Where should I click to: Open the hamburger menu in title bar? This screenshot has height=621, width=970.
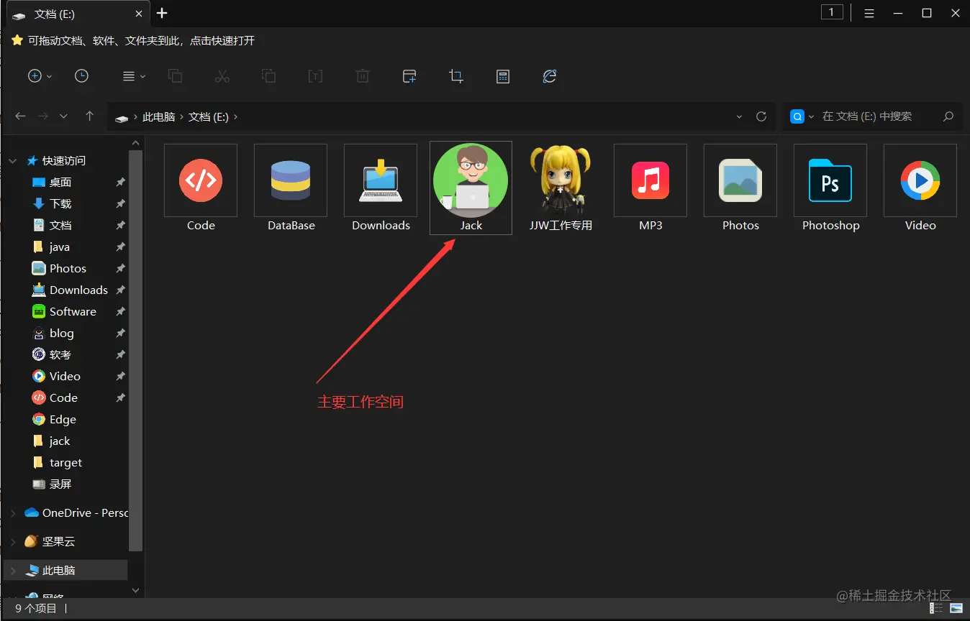869,13
